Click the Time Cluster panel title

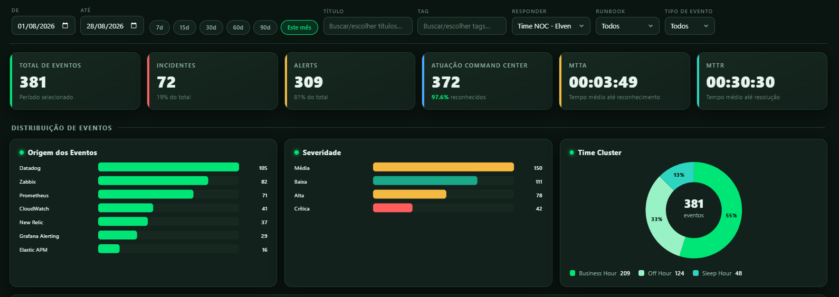pyautogui.click(x=599, y=152)
